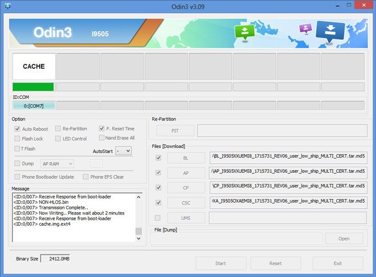Click the PIT file path field

click(282, 130)
